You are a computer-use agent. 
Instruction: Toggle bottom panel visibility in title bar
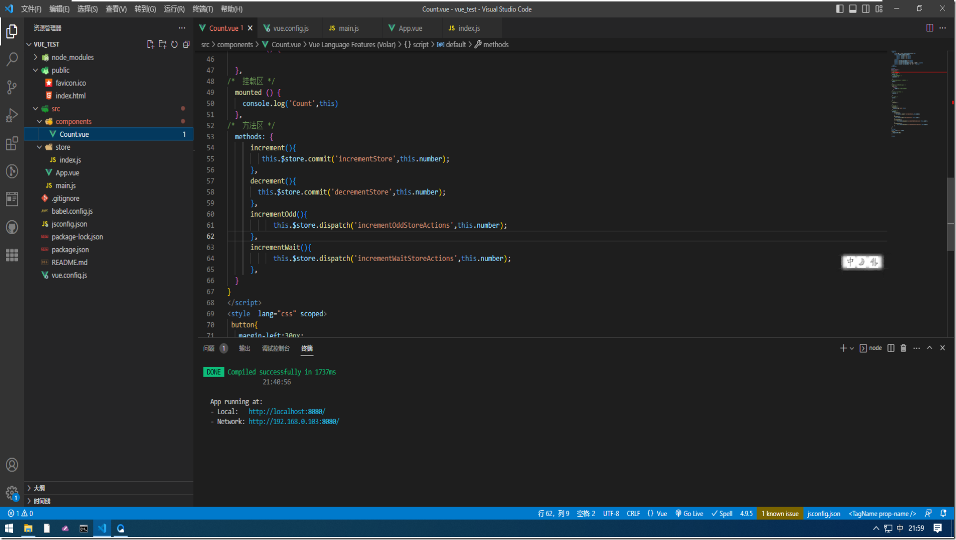[853, 8]
